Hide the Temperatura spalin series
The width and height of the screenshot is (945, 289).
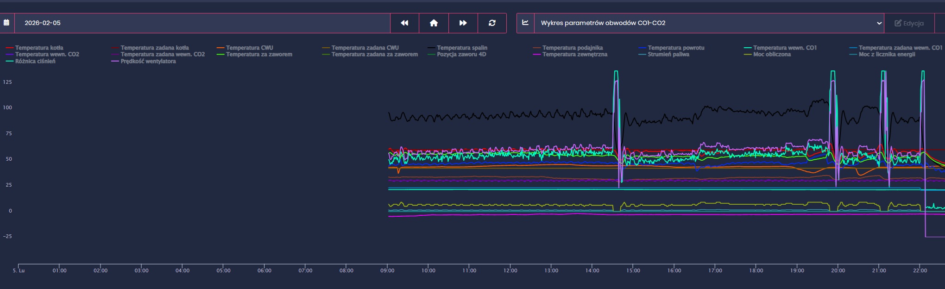(462, 48)
